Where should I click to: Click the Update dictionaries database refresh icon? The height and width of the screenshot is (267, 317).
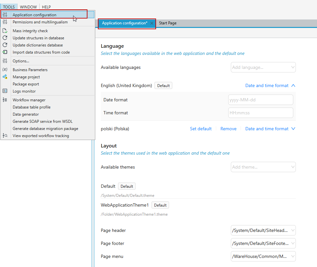point(5,45)
